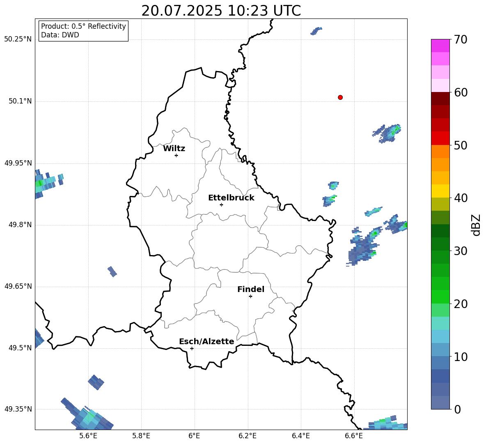Click the Wiltz station cross marker
The width and height of the screenshot is (486, 444).
pyautogui.click(x=177, y=155)
